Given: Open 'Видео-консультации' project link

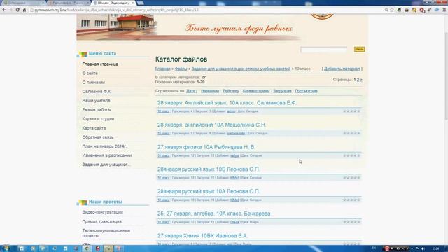Looking at the screenshot, I should click(103, 212).
